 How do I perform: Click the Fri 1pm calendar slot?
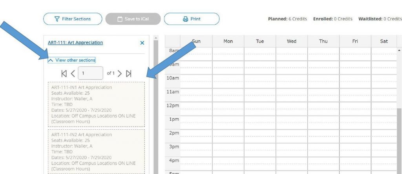pos(355,122)
